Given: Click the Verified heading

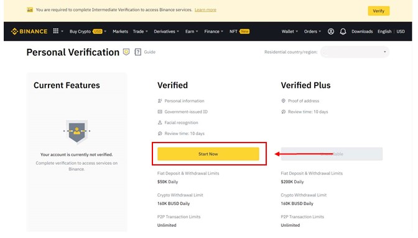Looking at the screenshot, I should point(172,86).
